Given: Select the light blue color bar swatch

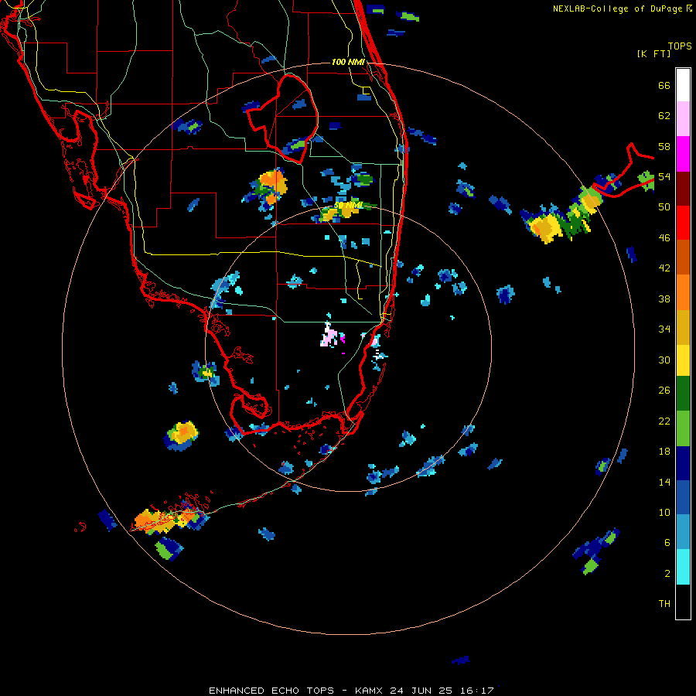Looking at the screenshot, I should (x=683, y=532).
